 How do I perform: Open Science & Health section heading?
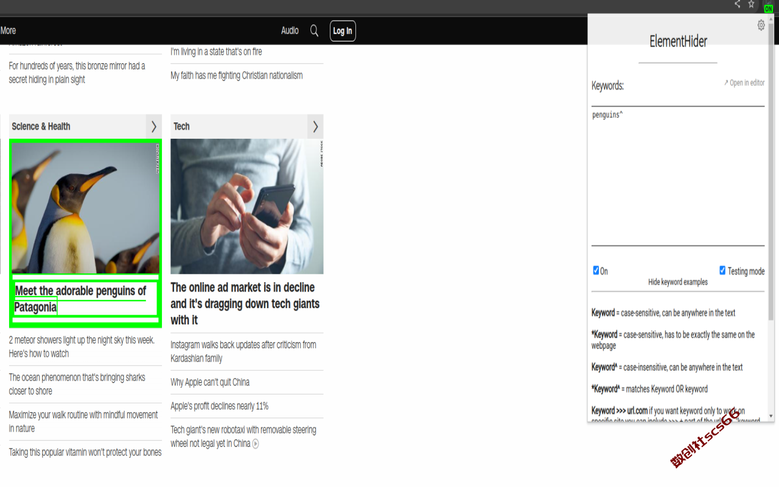click(x=41, y=127)
